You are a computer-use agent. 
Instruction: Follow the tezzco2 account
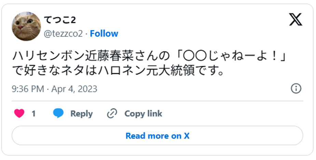pos(104,34)
